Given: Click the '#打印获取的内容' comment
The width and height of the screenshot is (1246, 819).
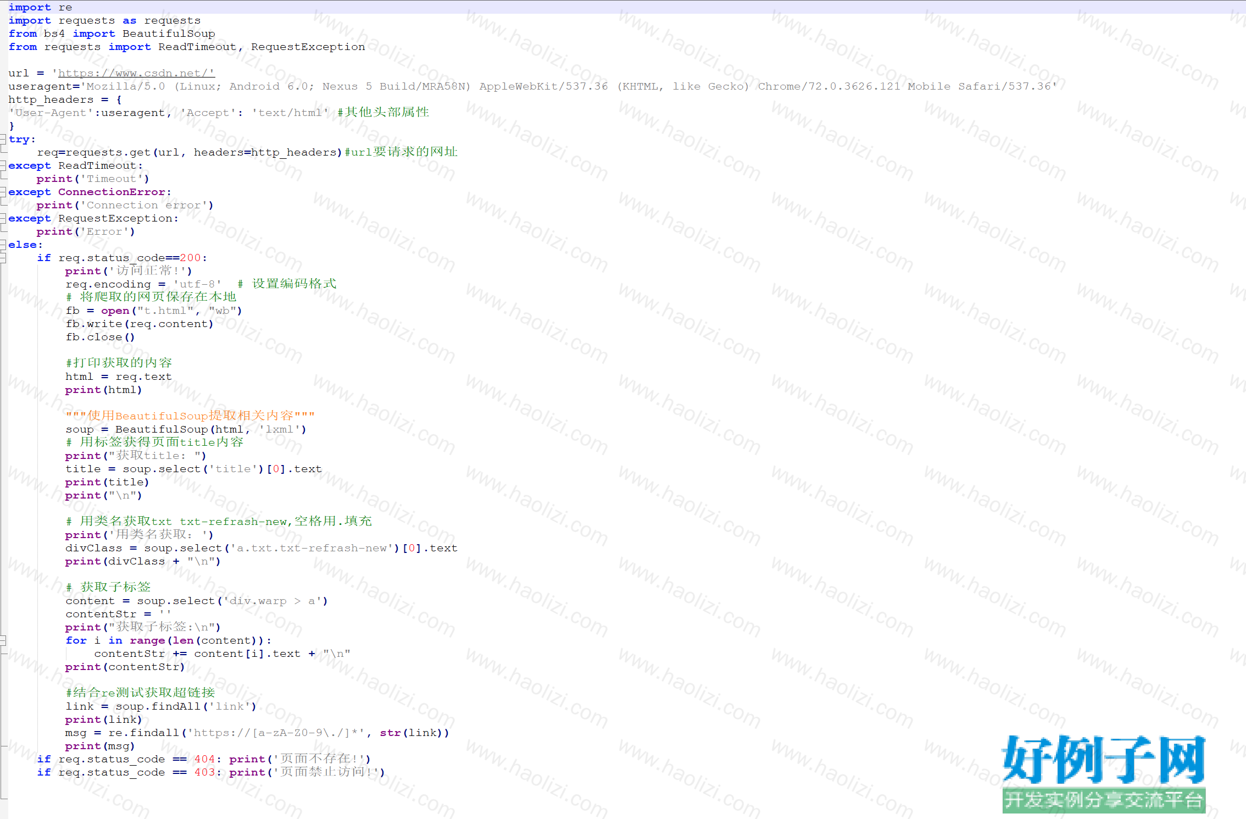Looking at the screenshot, I should point(119,363).
